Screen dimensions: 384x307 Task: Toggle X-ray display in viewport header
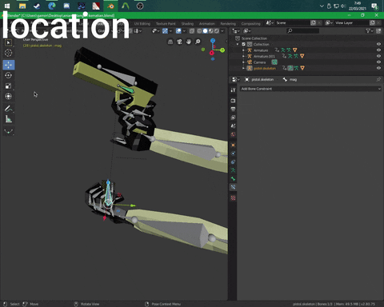pyautogui.click(x=192, y=31)
